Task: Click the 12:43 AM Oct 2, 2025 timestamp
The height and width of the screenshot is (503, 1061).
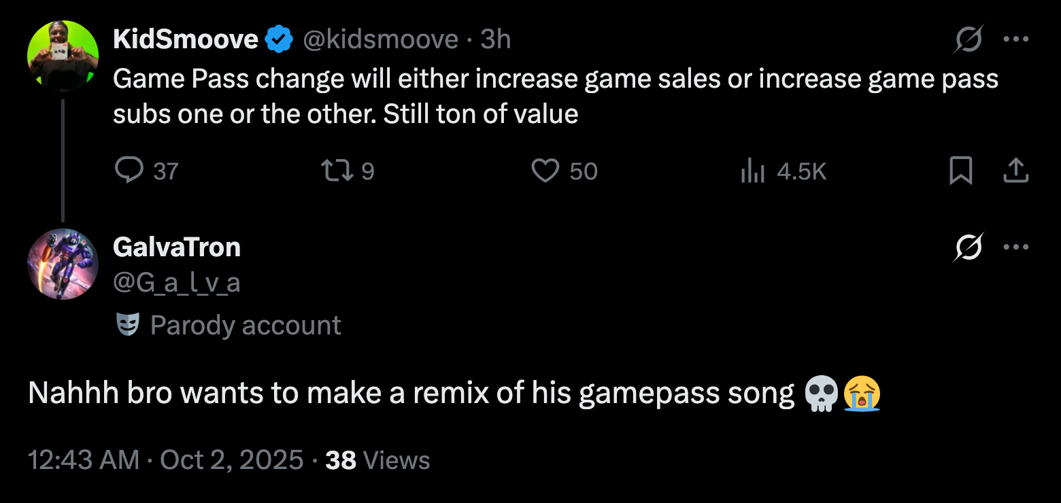Action: pyautogui.click(x=166, y=460)
